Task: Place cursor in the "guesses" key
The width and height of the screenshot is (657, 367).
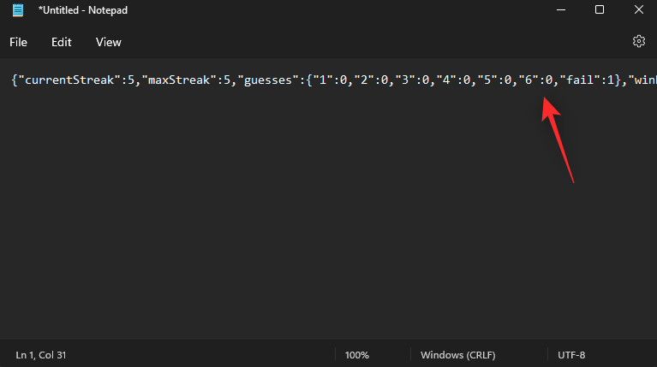Action: tap(267, 80)
